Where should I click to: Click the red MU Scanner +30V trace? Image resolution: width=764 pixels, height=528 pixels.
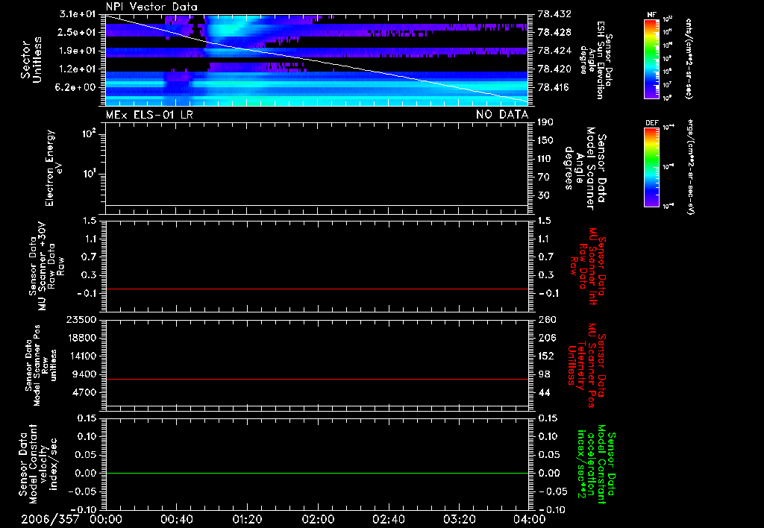(x=316, y=289)
